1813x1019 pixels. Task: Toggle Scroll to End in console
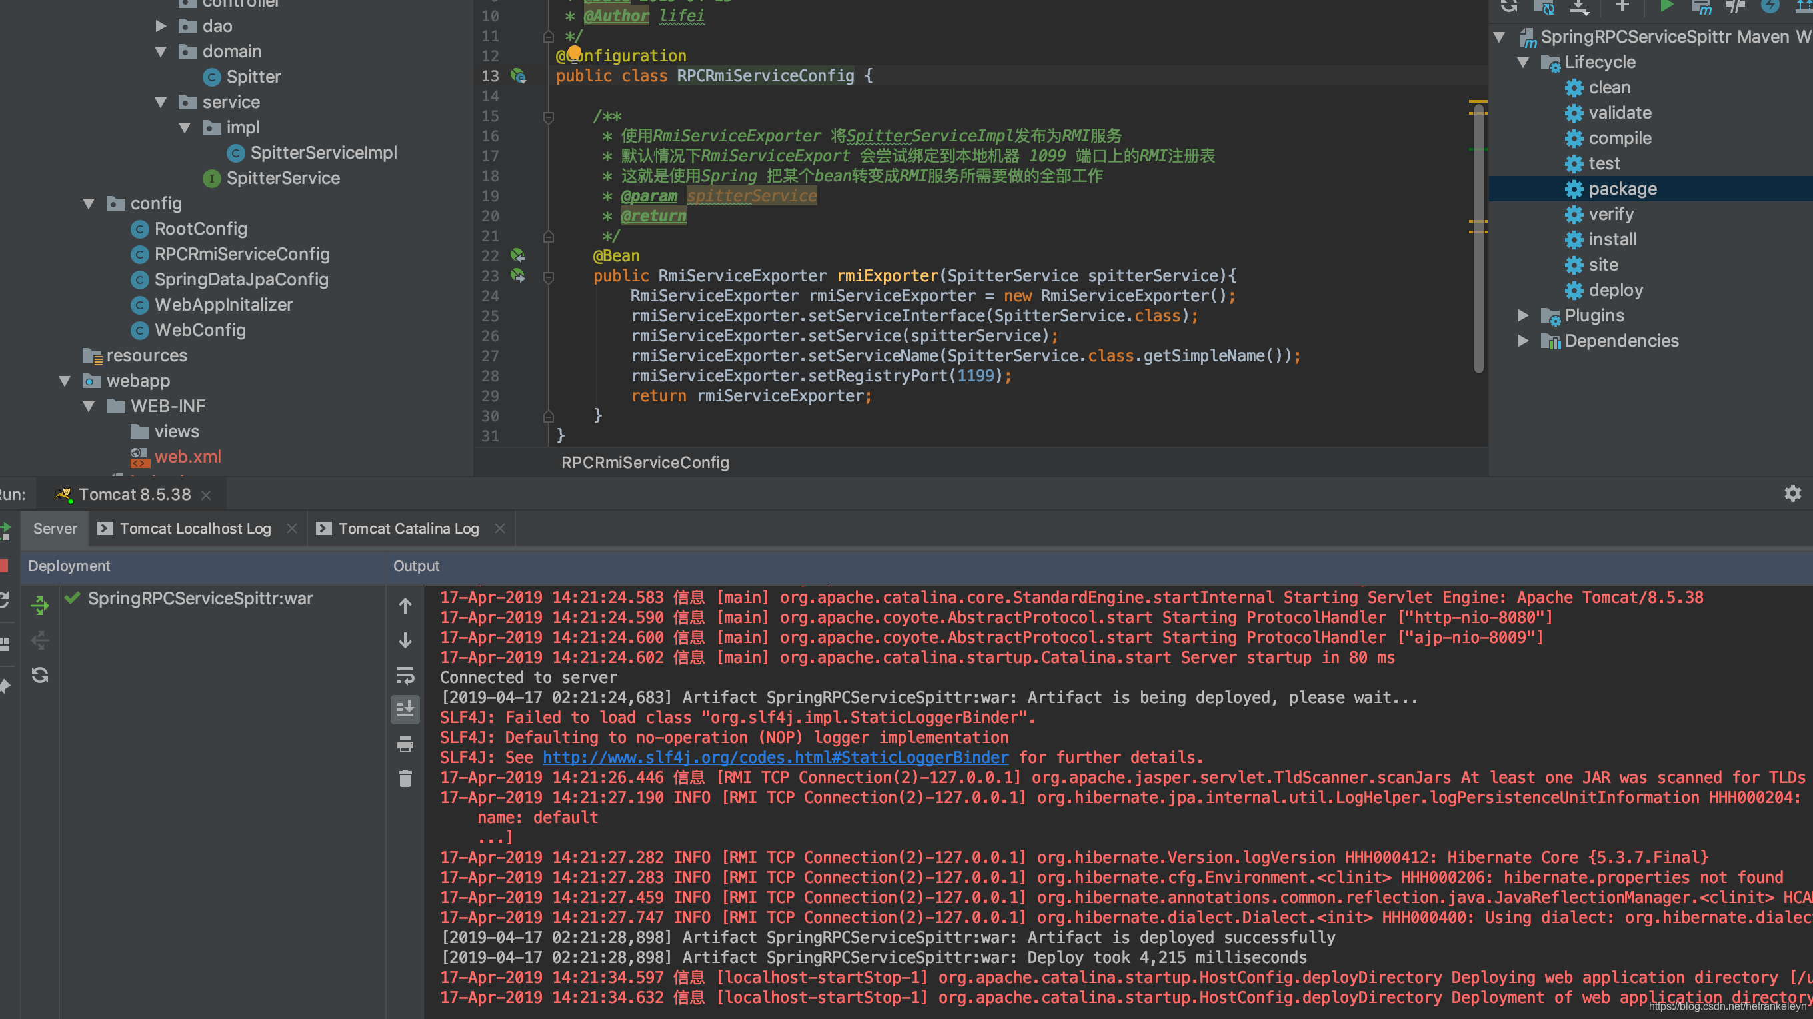405,709
